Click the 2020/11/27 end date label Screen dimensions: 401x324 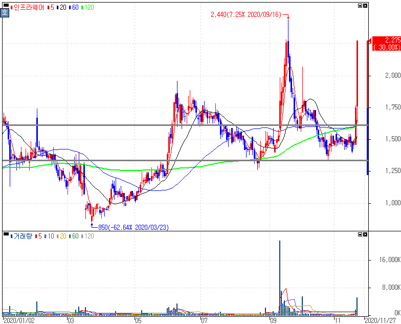(381, 320)
